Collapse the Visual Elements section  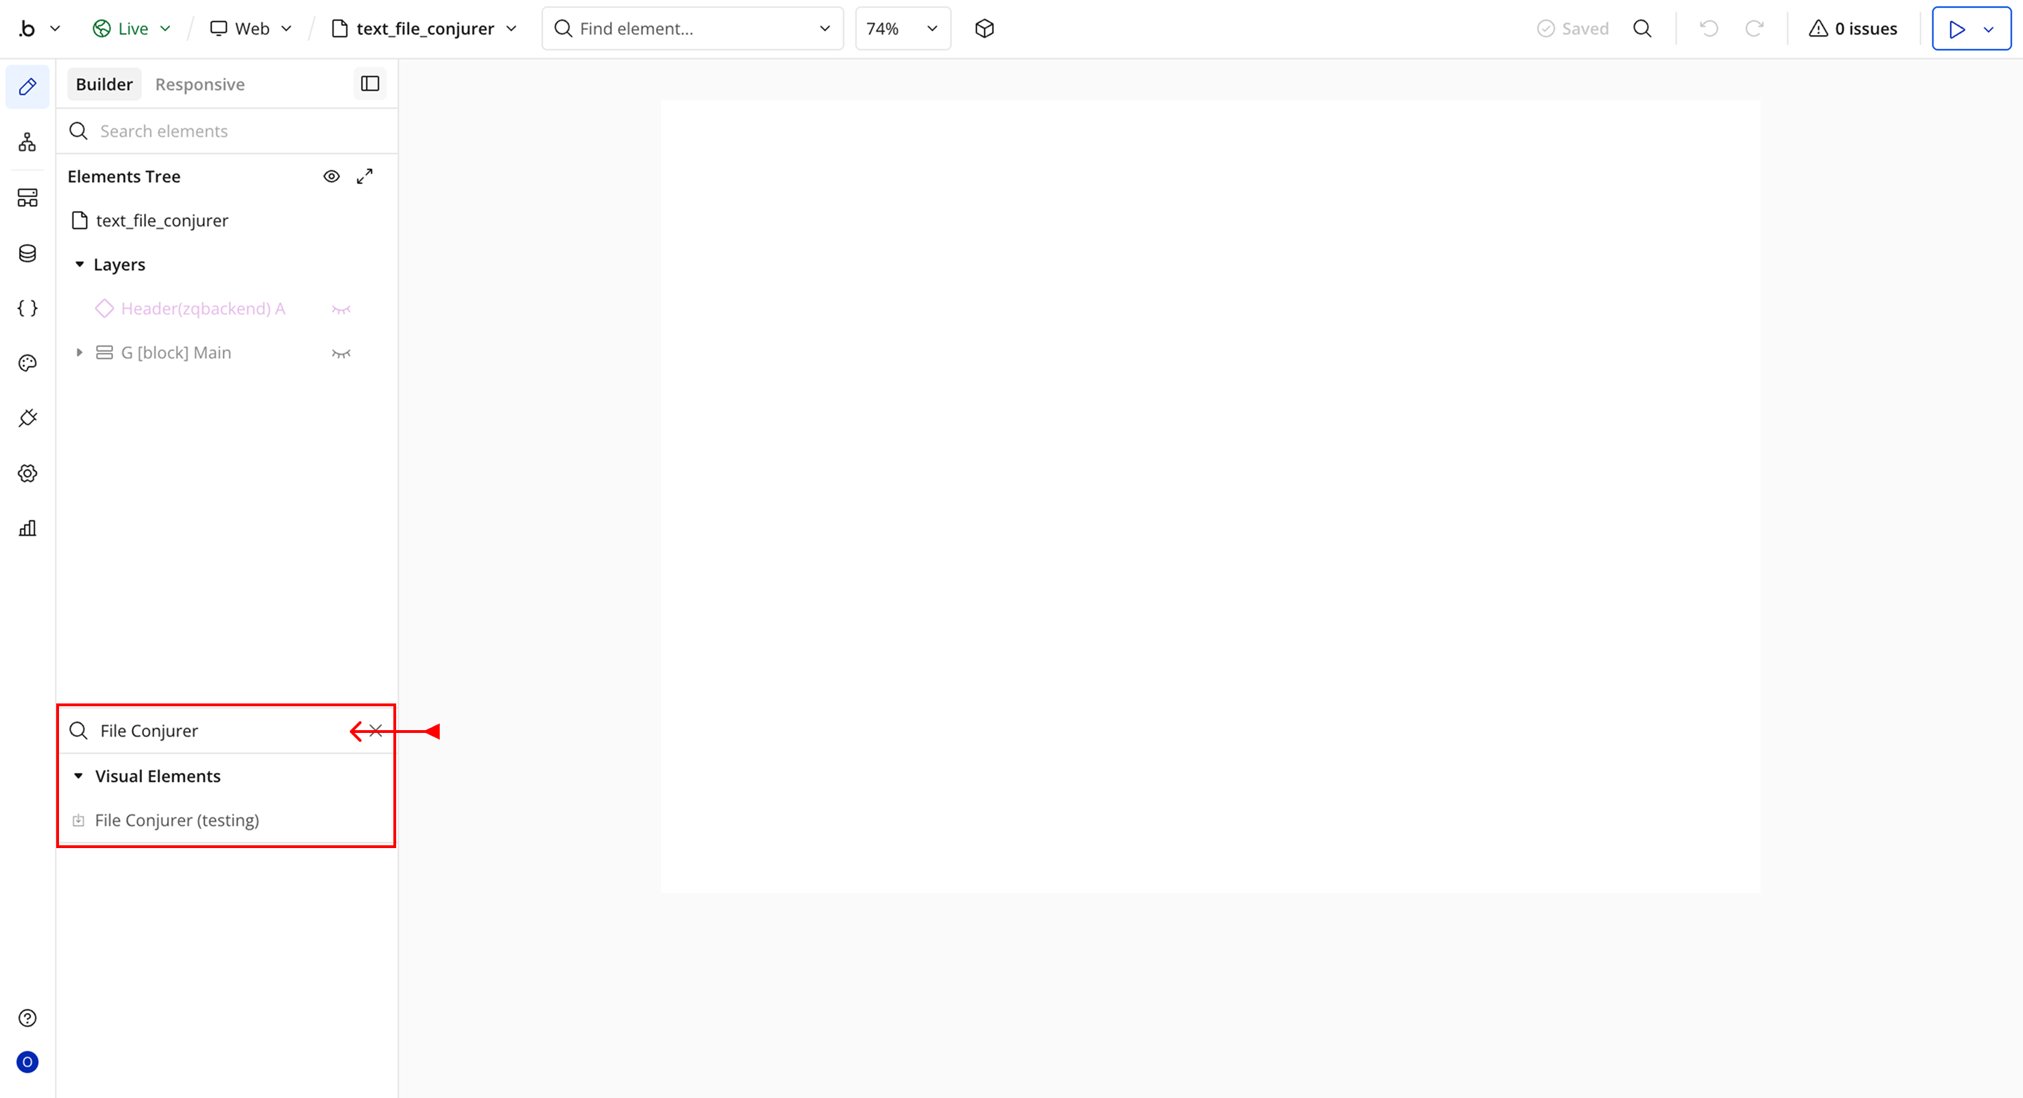pyautogui.click(x=79, y=776)
